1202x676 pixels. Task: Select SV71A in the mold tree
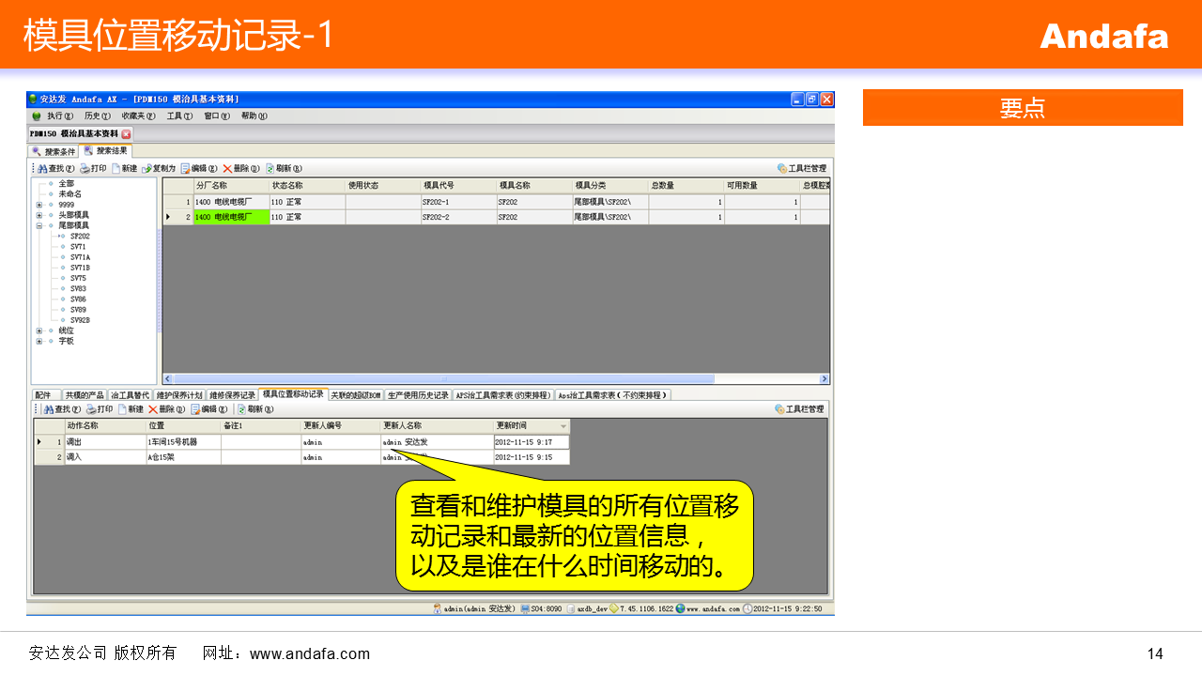tap(80, 257)
